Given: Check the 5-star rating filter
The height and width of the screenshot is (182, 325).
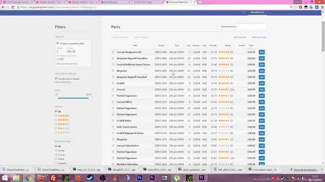Looking at the screenshot, I should [x=56, y=116].
